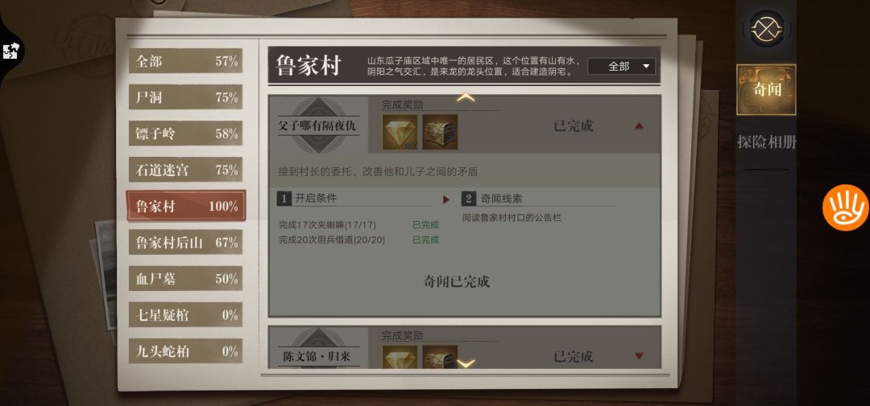Click treasure chest reward for 陈文锦·归来
870x406 pixels.
tap(440, 356)
